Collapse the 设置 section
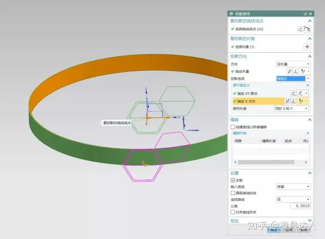Screen dimensions: 325x239 [x=310, y=173]
